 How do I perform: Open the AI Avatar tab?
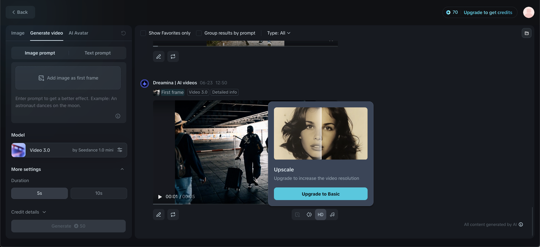[x=78, y=33]
